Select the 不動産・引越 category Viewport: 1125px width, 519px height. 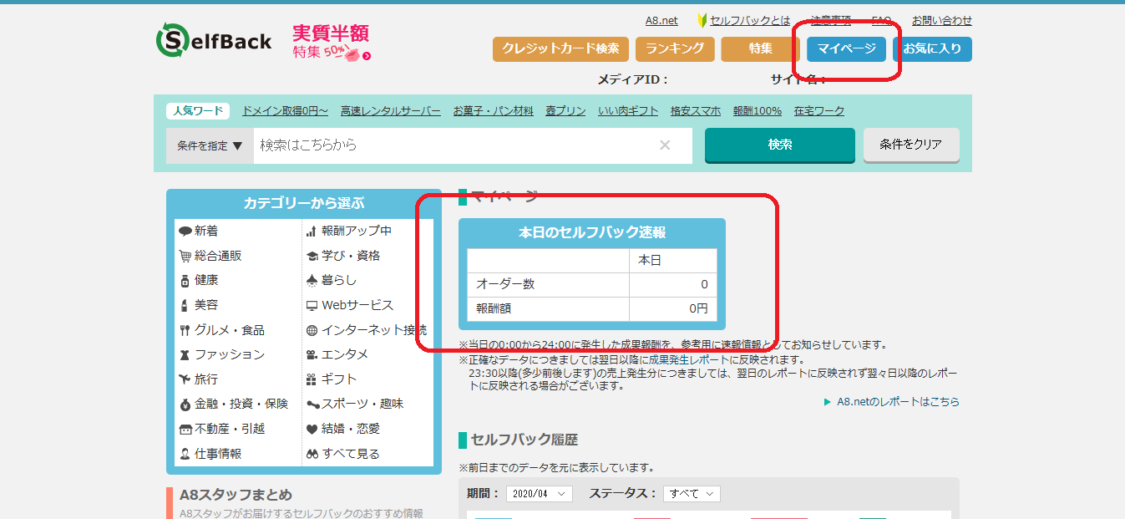(221, 429)
